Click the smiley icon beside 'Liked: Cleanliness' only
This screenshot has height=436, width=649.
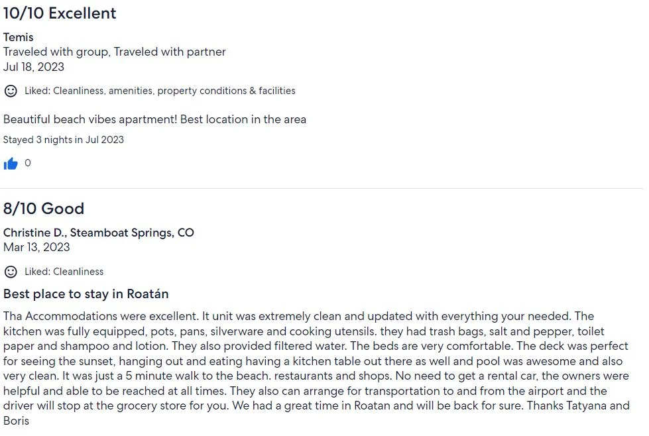[x=11, y=272]
